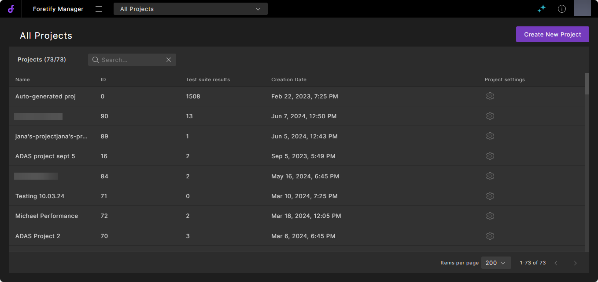Go to previous page arrow
The width and height of the screenshot is (598, 282).
(556, 263)
